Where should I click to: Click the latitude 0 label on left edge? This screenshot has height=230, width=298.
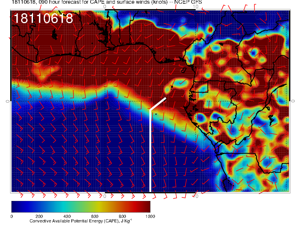(7, 101)
